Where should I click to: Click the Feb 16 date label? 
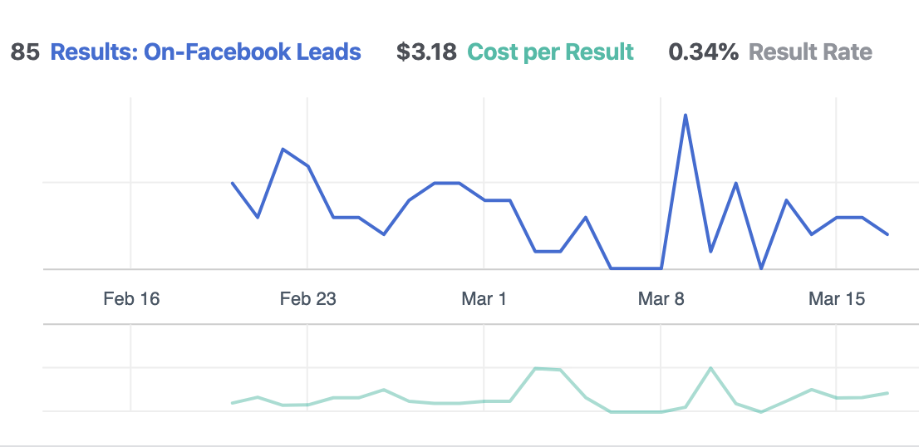click(x=131, y=299)
